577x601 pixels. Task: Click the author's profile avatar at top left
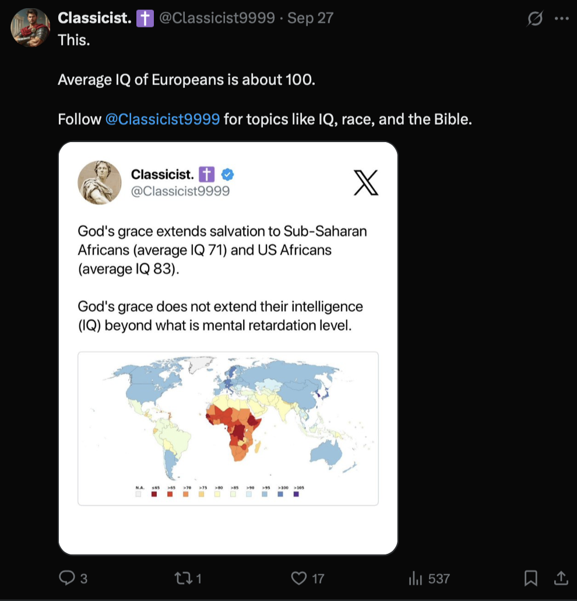[30, 27]
